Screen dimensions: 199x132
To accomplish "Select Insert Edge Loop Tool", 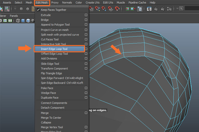I will tap(54, 49).
